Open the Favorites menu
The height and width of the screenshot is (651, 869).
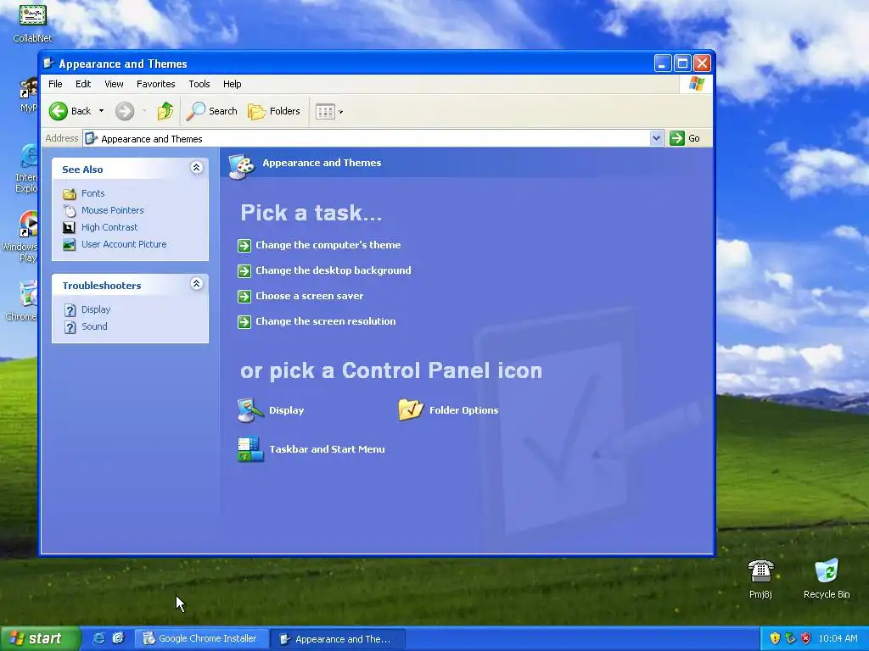pos(156,84)
